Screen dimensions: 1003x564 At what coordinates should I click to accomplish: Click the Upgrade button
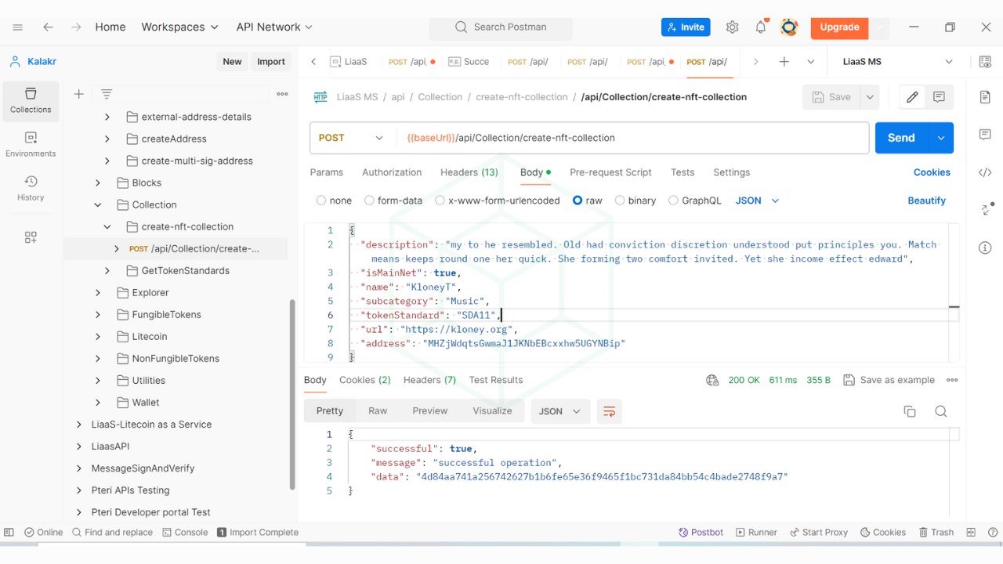[839, 27]
